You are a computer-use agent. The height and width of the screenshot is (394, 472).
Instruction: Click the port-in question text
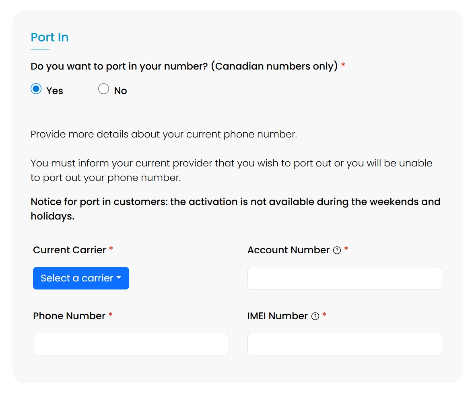click(x=184, y=66)
